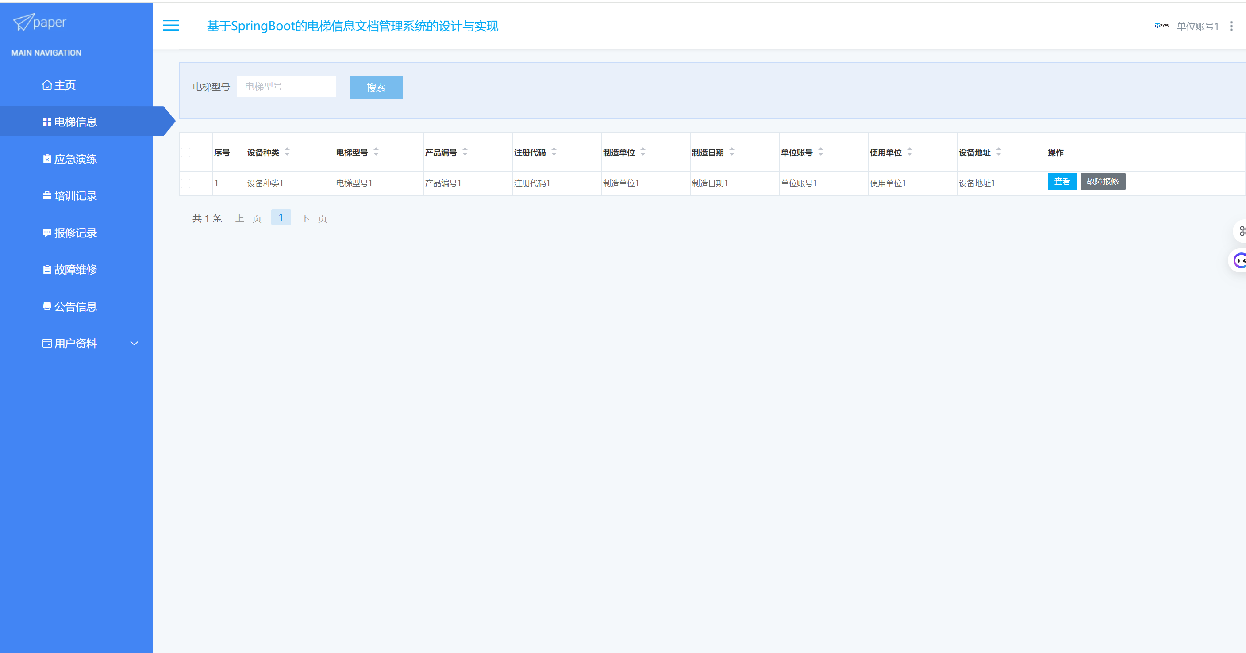This screenshot has width=1246, height=653.
Task: Open 故障维修 menu entry
Action: [x=70, y=270]
